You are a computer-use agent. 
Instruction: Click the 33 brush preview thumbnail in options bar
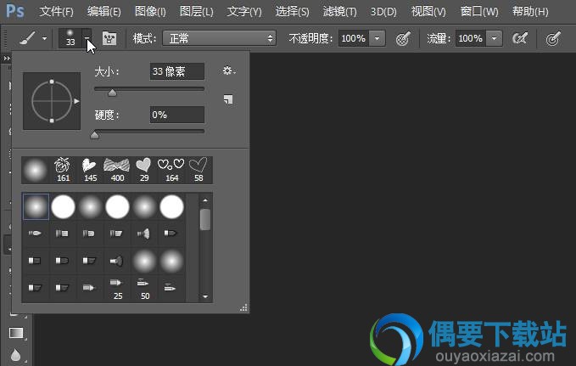[x=70, y=38]
